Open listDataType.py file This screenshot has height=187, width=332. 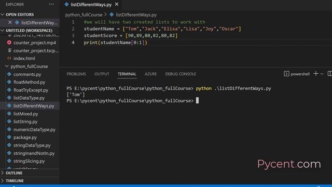click(29, 98)
